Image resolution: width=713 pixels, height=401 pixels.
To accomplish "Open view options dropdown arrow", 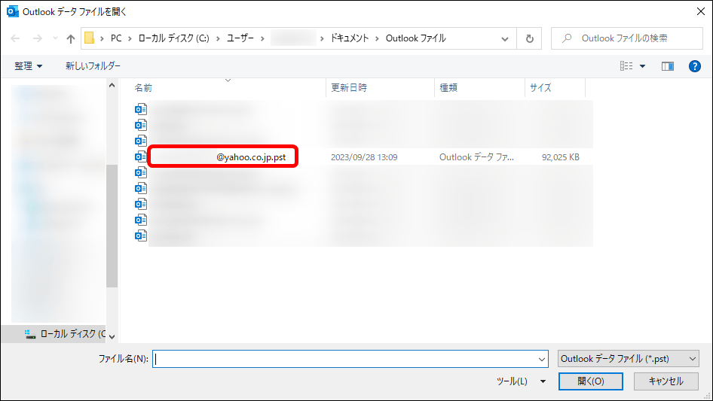I will 642,66.
